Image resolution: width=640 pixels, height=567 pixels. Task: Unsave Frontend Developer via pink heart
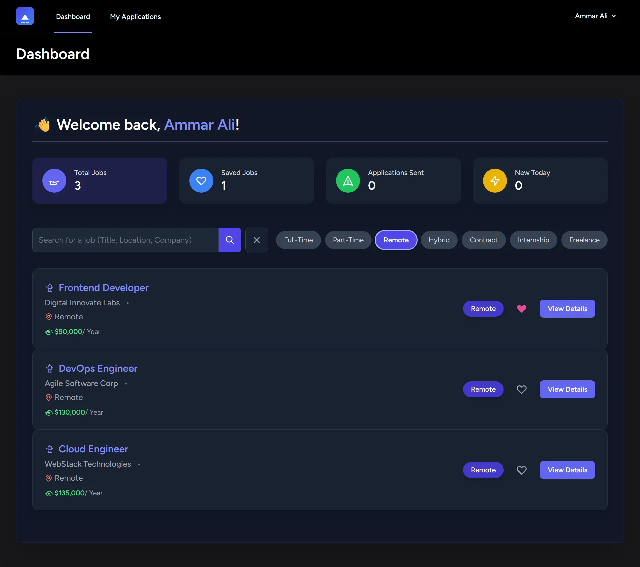(x=521, y=309)
